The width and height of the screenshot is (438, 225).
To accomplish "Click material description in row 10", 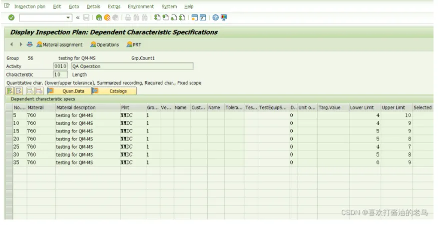I will 88,123.
